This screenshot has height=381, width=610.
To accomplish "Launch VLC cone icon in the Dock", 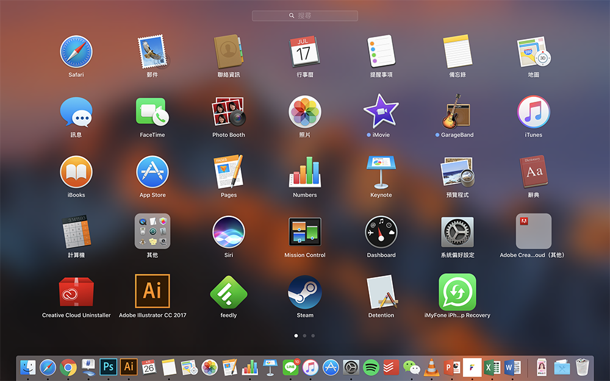I will pos(431,368).
